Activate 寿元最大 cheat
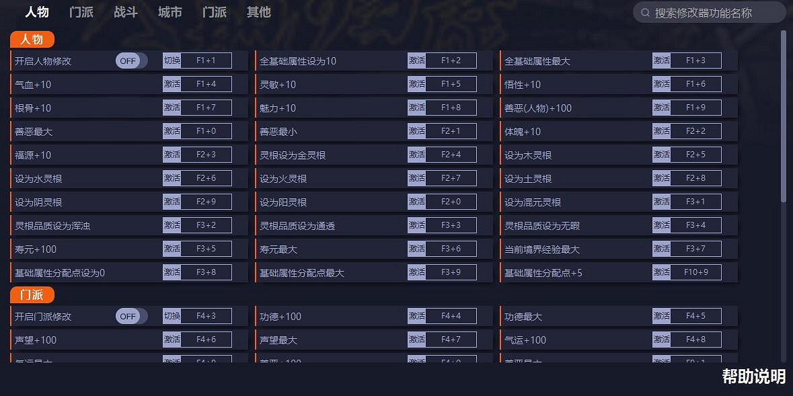793x396 pixels. (416, 248)
